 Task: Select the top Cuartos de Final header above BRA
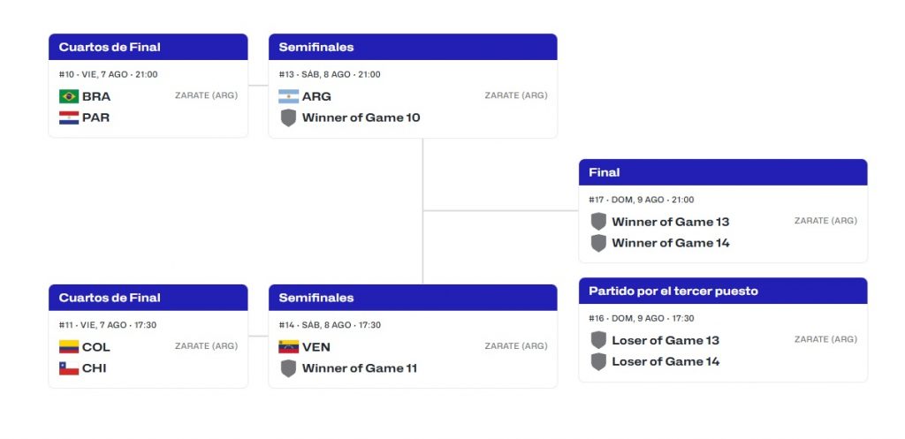point(148,47)
